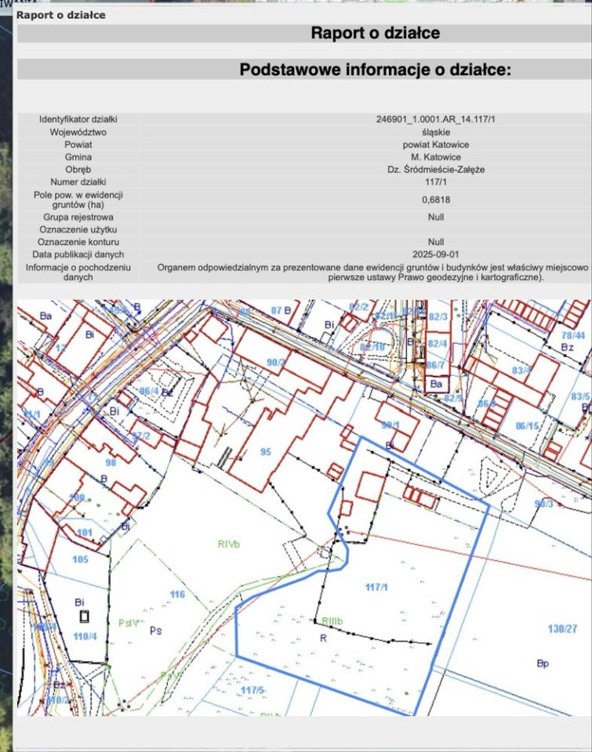Click the Ba labeled building near parcel 86/7
The height and width of the screenshot is (752, 592).
click(x=437, y=384)
